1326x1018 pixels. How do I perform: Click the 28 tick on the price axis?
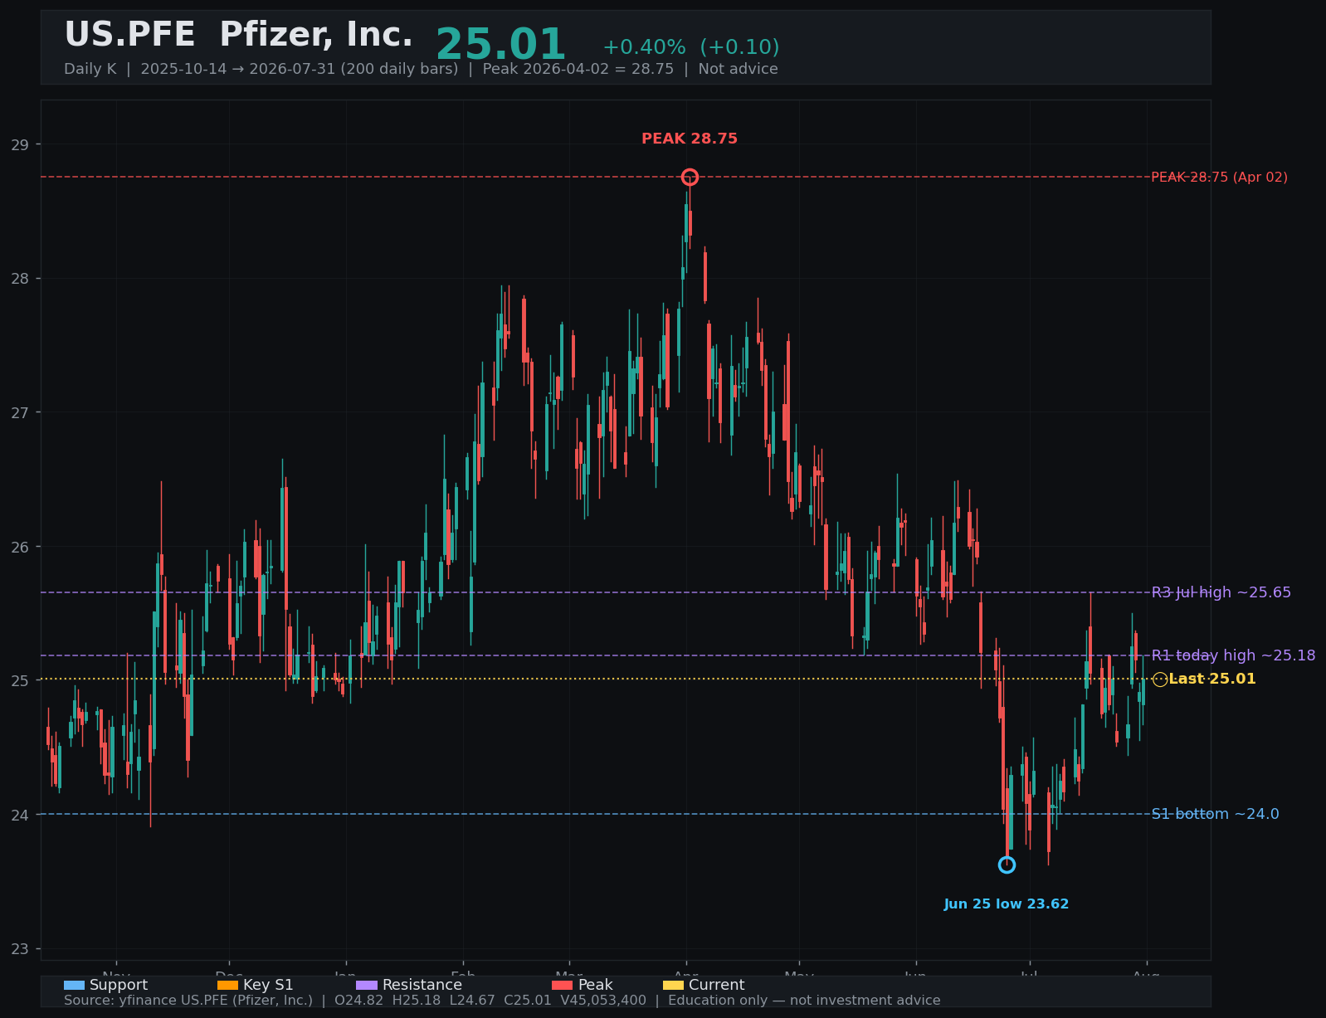tap(19, 279)
